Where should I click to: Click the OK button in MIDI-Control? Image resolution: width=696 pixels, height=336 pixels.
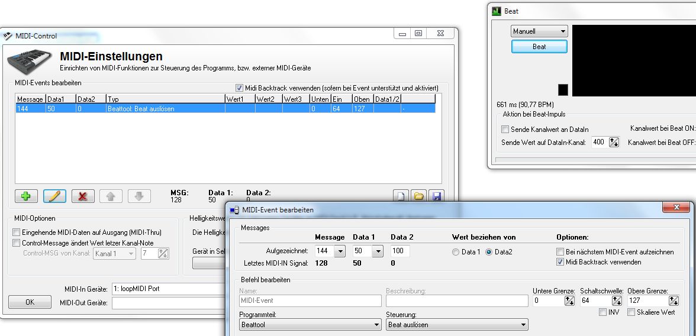click(30, 302)
